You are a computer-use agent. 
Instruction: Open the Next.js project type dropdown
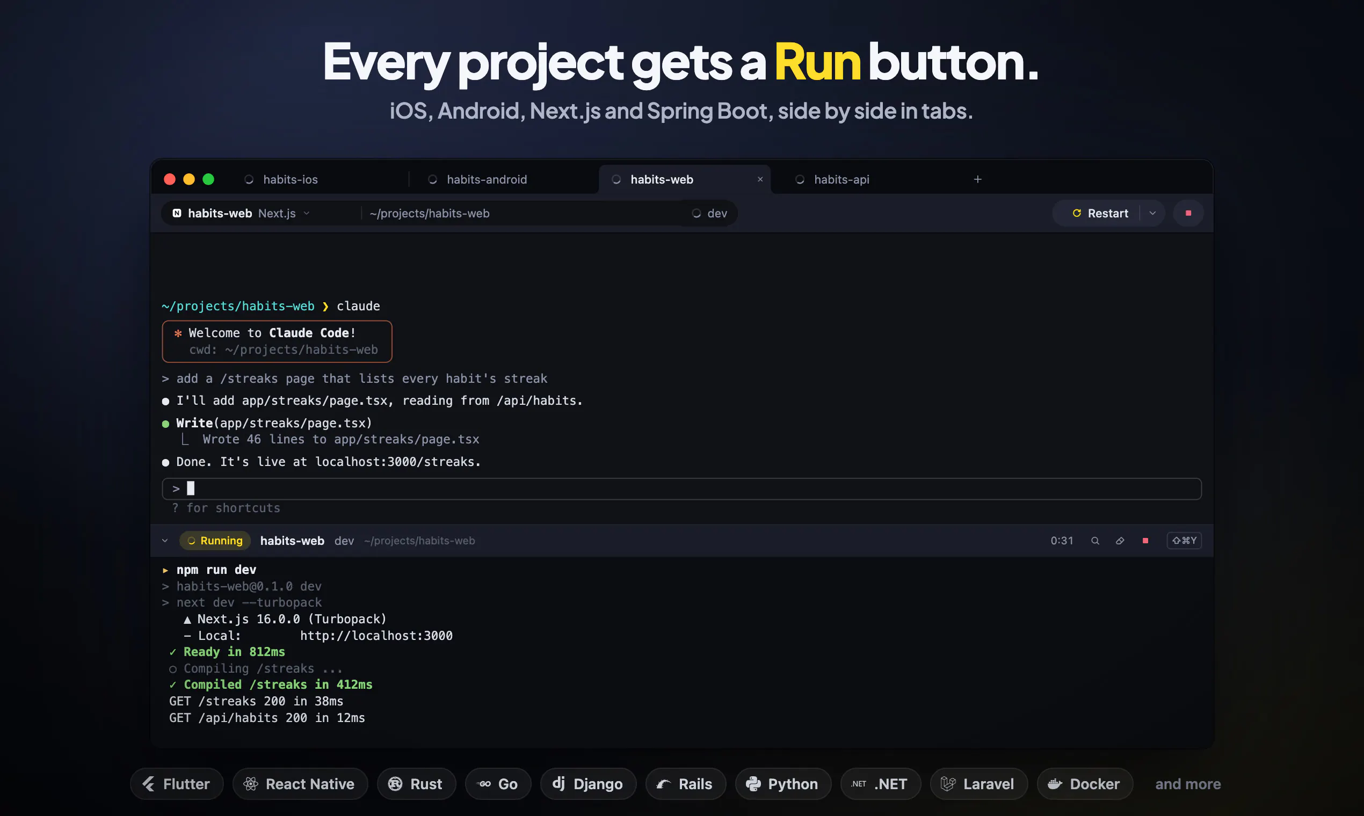[284, 213]
